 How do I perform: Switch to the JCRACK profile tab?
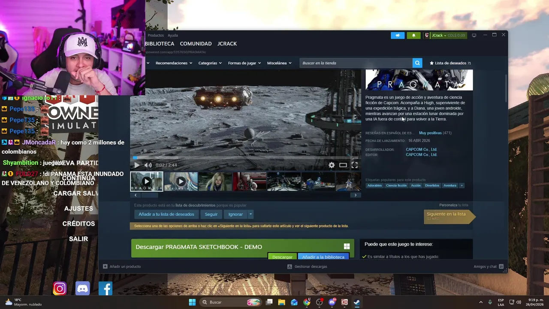pyautogui.click(x=227, y=44)
